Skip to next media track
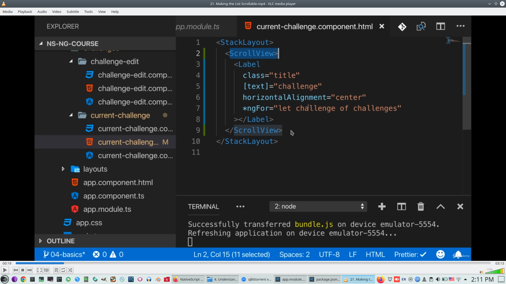 (x=30, y=270)
